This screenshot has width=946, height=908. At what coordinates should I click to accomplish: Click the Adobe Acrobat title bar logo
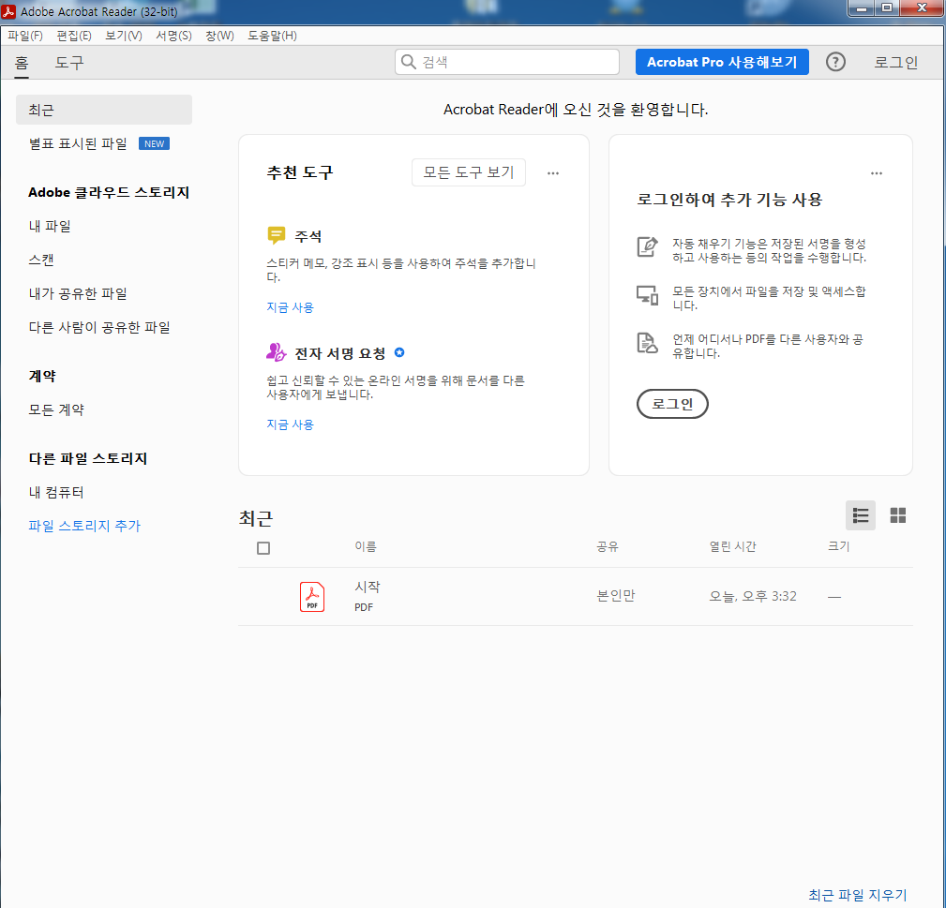pyautogui.click(x=9, y=11)
